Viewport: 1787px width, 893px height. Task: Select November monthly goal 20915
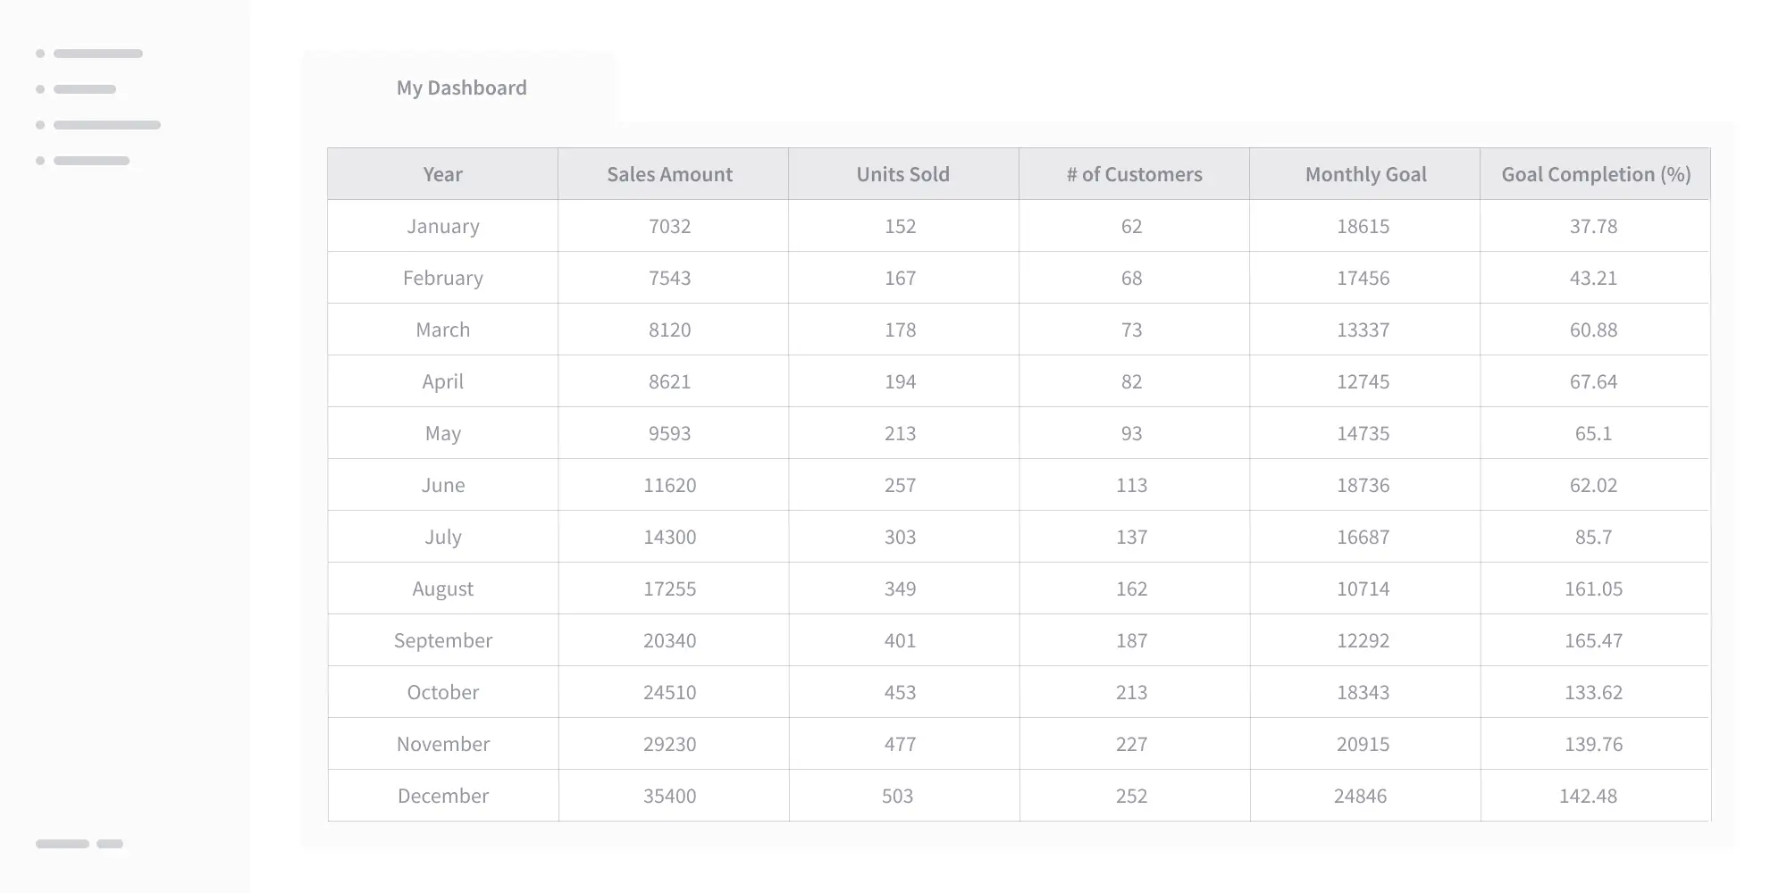coord(1363,744)
